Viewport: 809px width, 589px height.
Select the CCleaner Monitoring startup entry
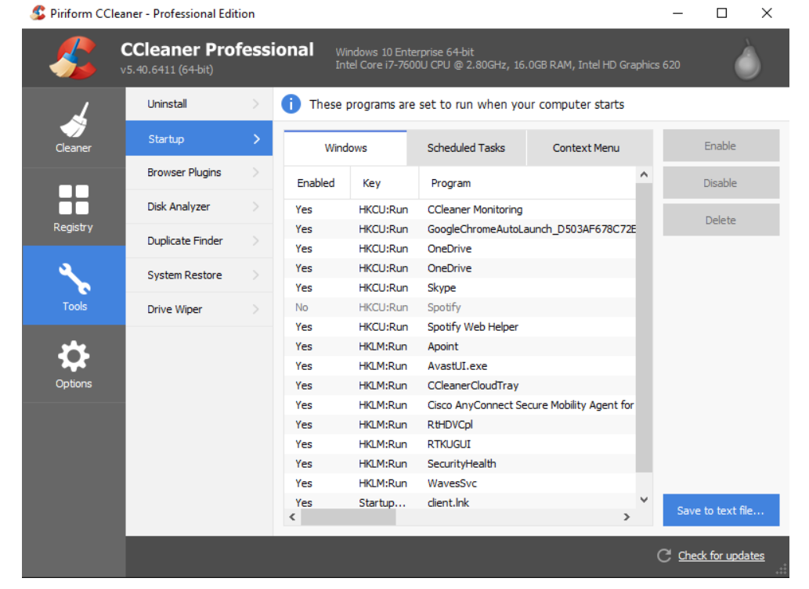tap(460, 209)
